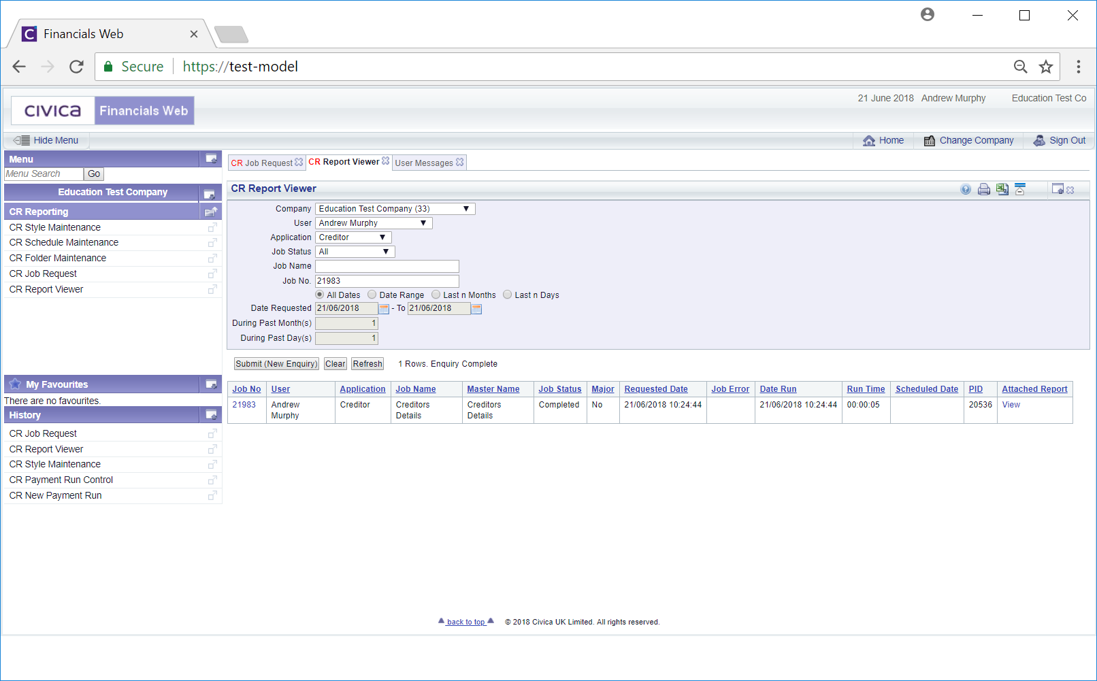The width and height of the screenshot is (1097, 681).
Task: Click Sign Out
Action: (1060, 140)
